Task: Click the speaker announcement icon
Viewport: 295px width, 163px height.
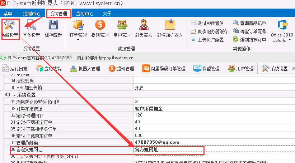Action: coord(3,58)
